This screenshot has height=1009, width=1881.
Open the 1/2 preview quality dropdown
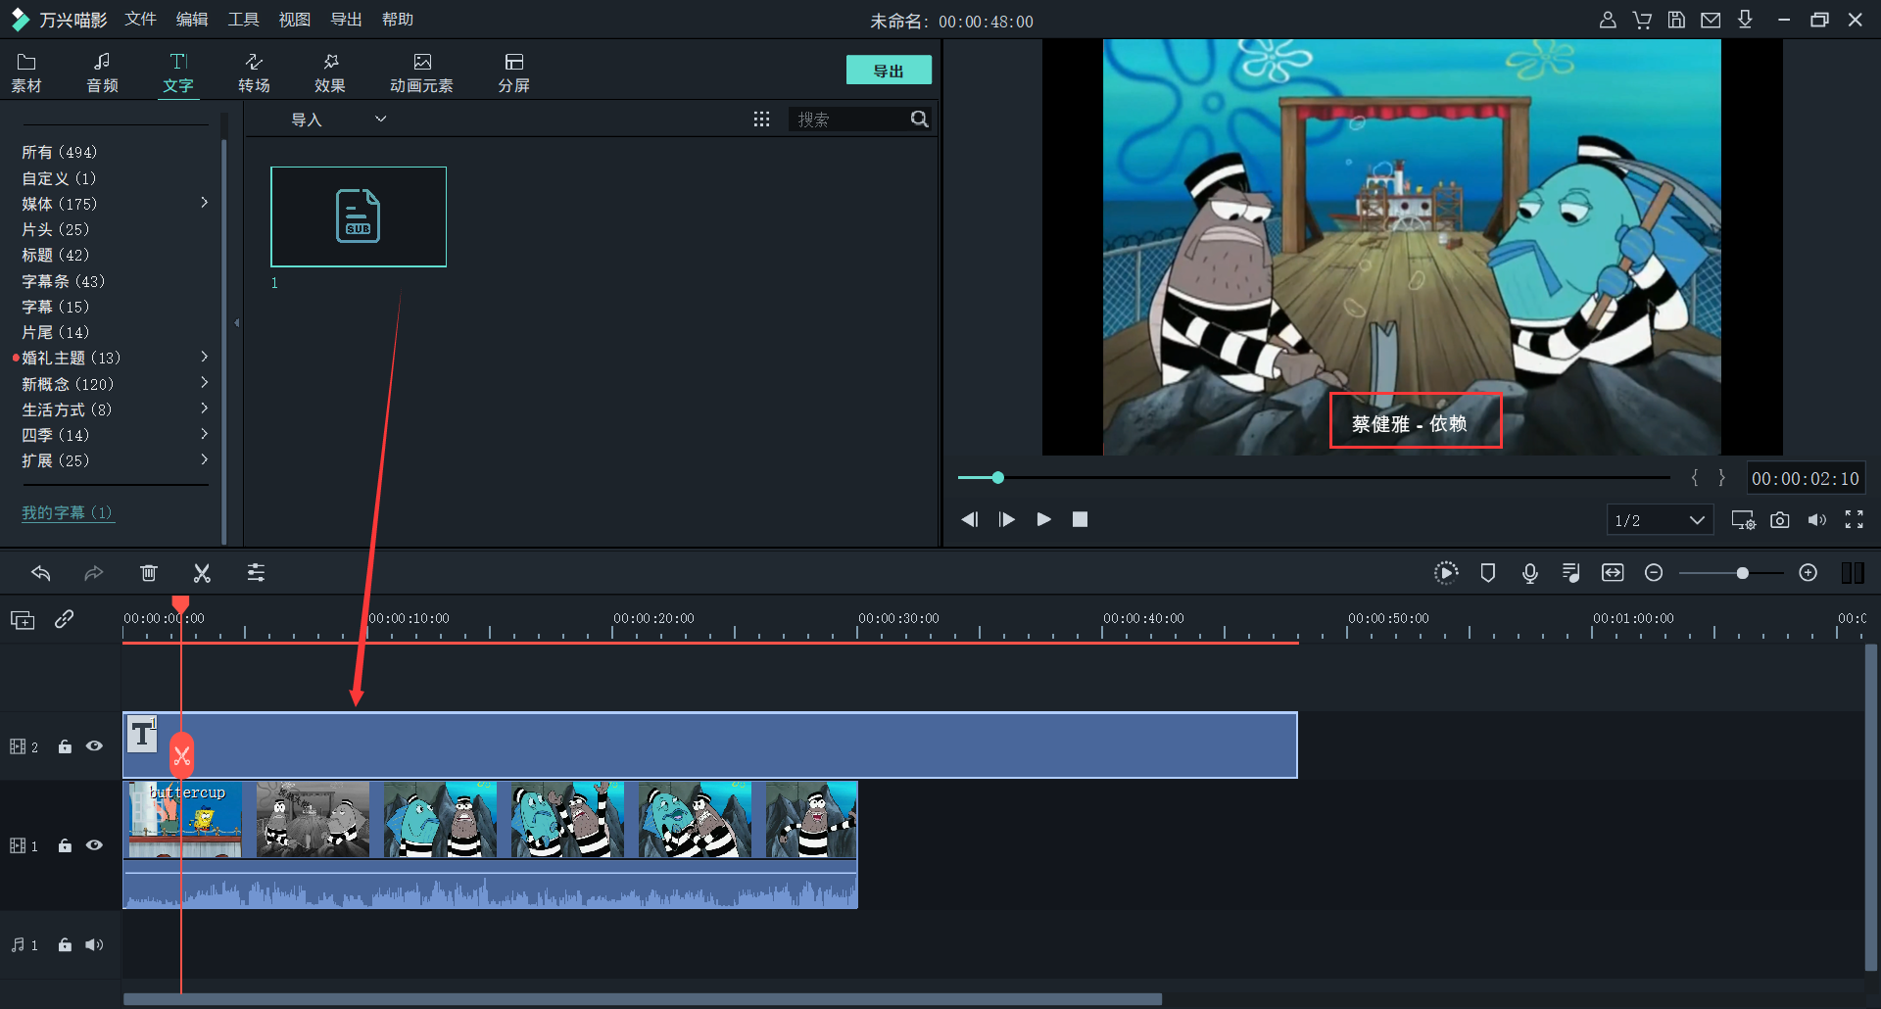(x=1660, y=520)
